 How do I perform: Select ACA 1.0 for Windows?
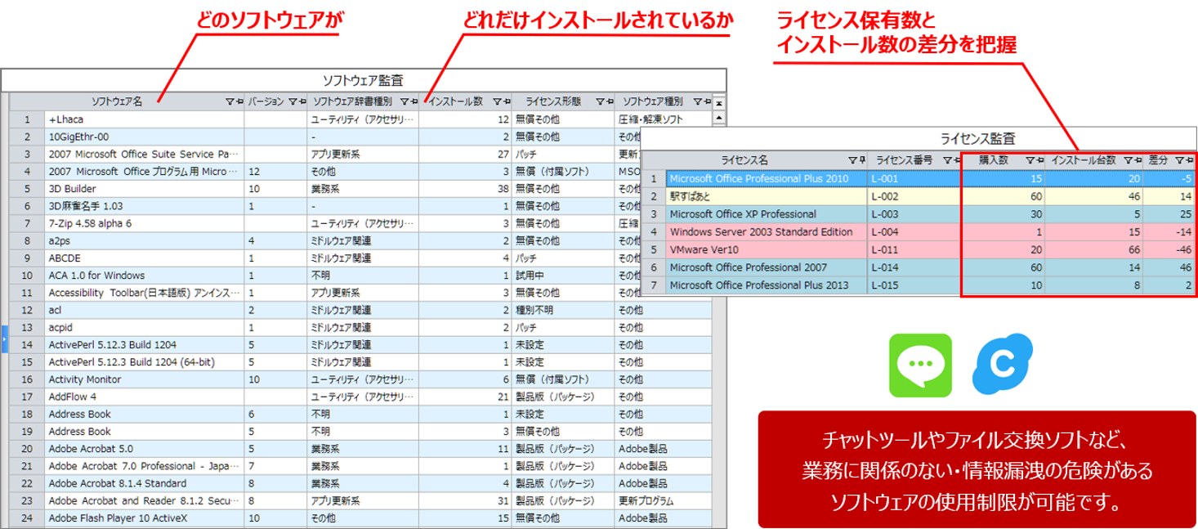[x=96, y=275]
